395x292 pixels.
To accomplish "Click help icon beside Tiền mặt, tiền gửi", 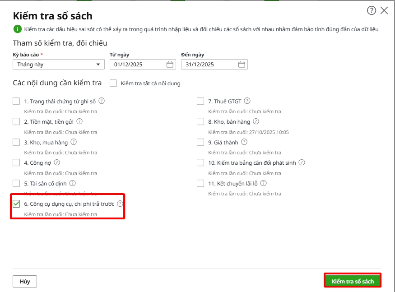I will pos(79,121).
